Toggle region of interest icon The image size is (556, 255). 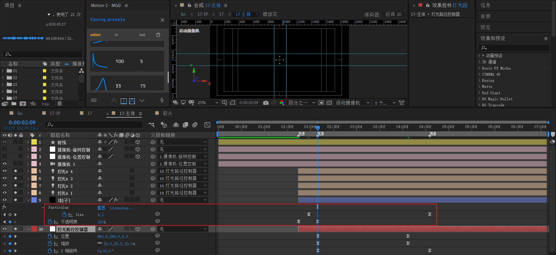pyautogui.click(x=321, y=103)
